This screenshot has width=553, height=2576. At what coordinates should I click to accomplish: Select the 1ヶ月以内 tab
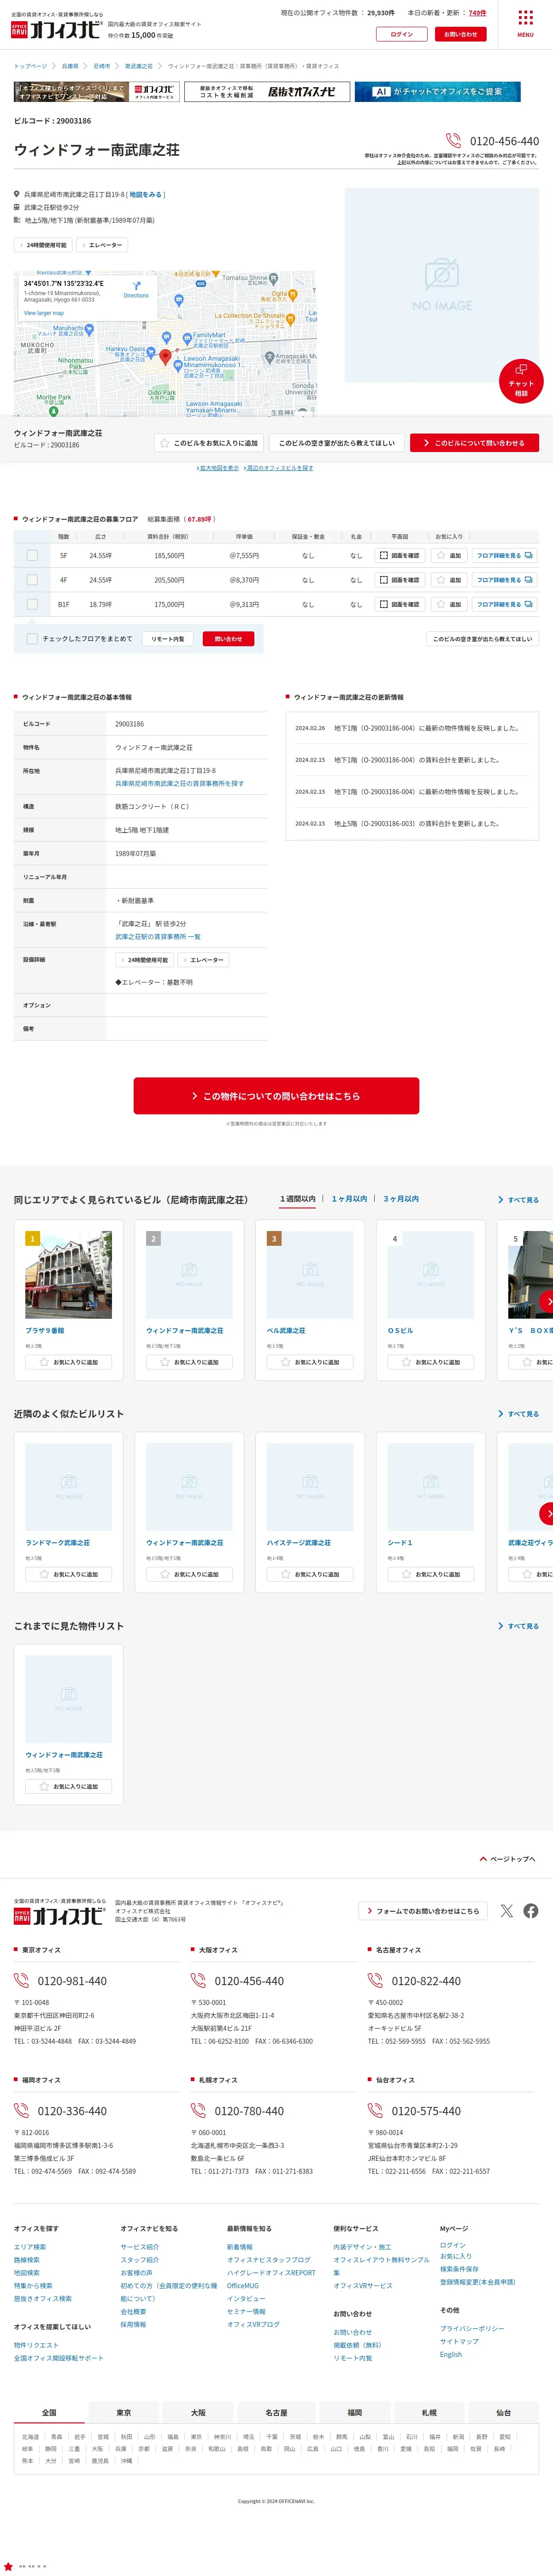click(x=349, y=1199)
